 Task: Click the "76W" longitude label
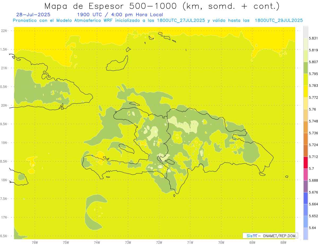[x=35, y=243]
